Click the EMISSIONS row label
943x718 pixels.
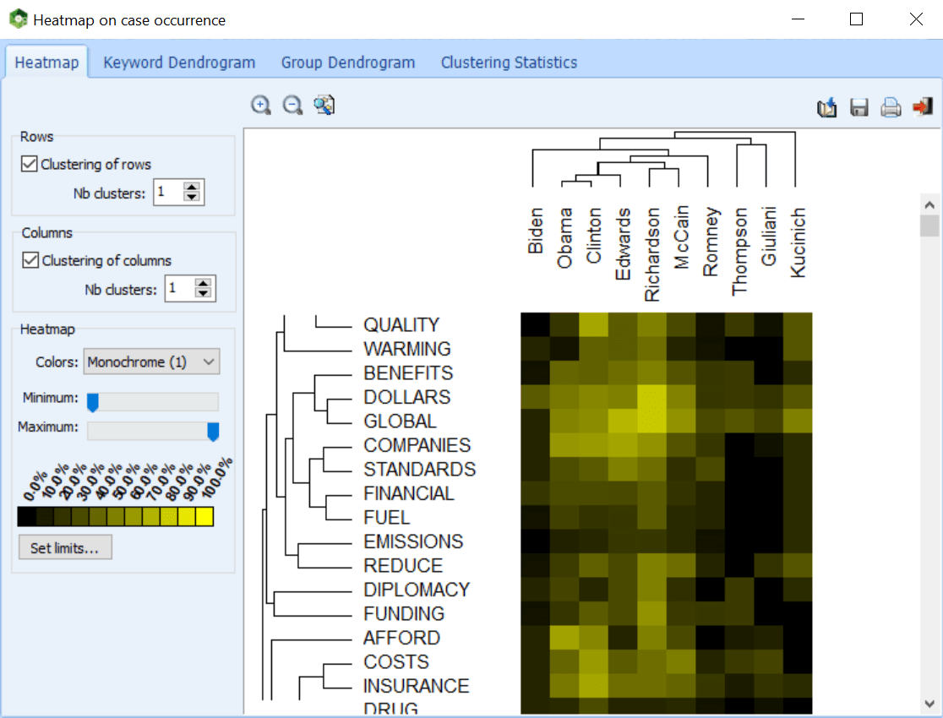click(x=413, y=541)
